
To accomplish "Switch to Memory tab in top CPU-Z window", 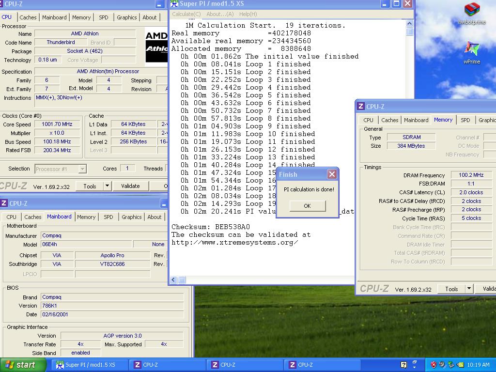I will click(81, 17).
